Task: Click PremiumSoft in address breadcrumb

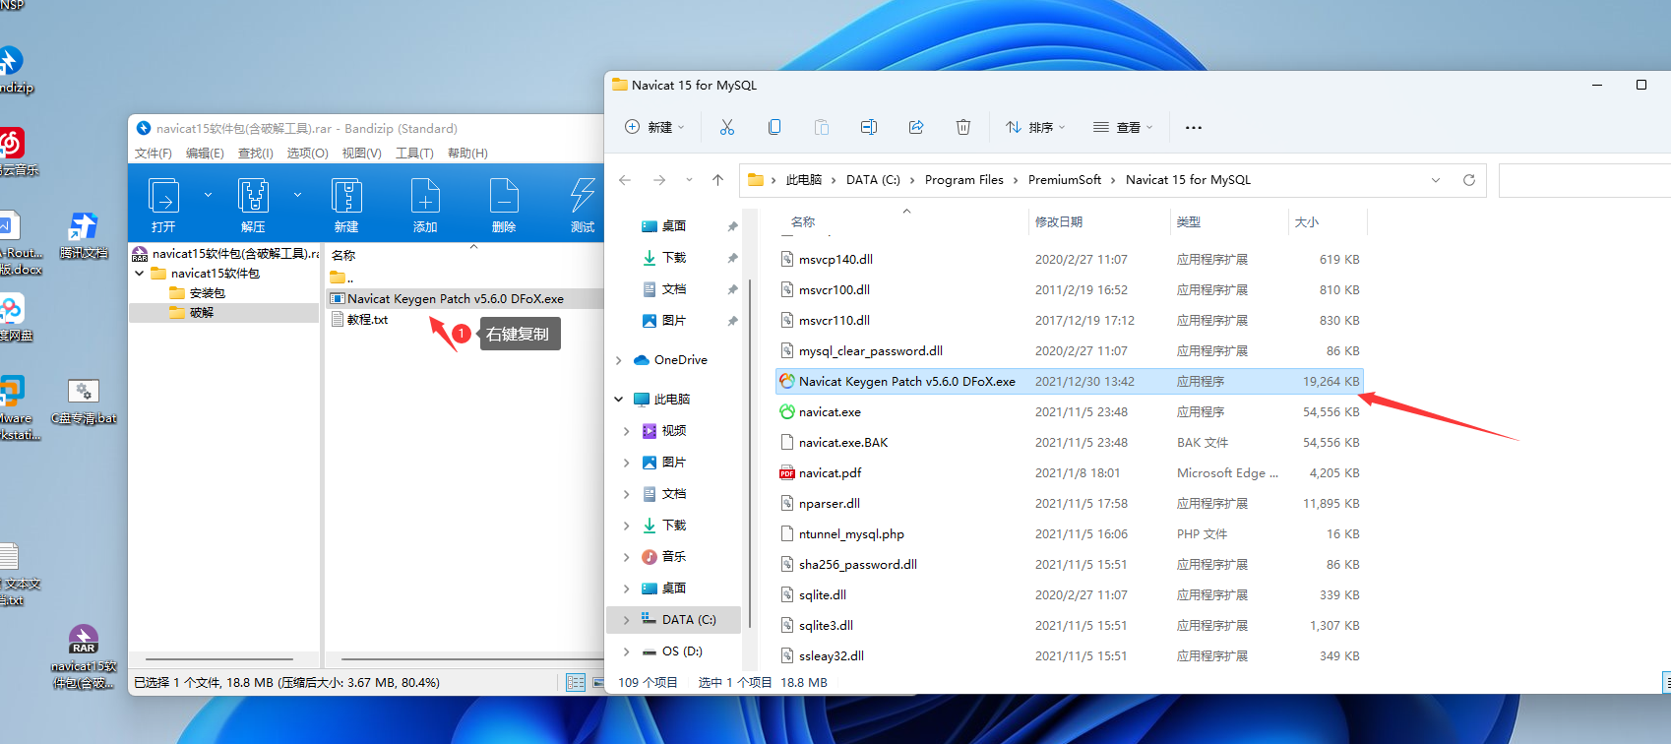Action: [x=1065, y=180]
